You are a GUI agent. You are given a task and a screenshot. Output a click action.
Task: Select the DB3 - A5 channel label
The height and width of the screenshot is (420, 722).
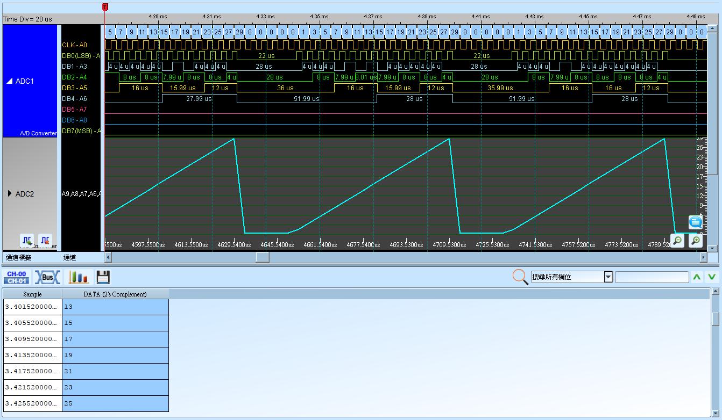click(74, 88)
